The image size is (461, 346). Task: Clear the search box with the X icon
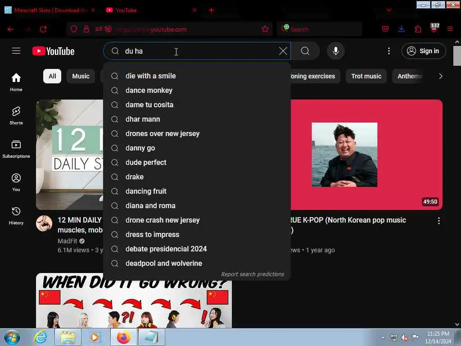283,51
